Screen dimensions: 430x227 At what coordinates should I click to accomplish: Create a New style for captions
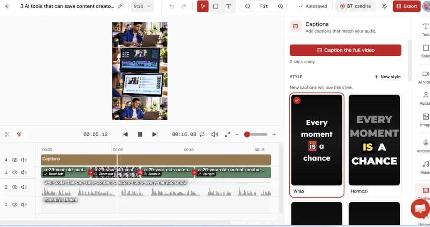[388, 77]
